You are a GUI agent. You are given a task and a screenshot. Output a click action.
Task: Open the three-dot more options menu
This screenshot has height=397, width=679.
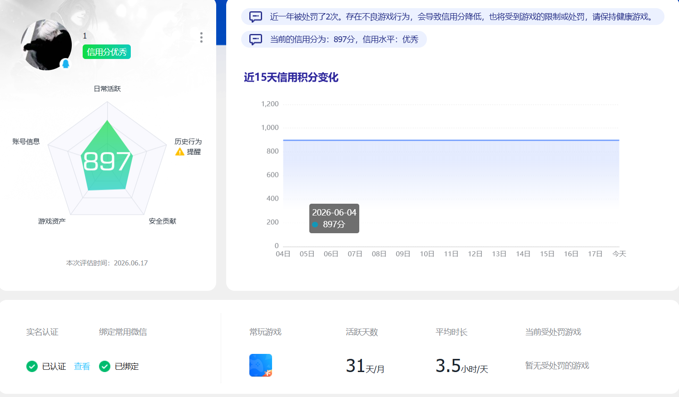tap(201, 38)
